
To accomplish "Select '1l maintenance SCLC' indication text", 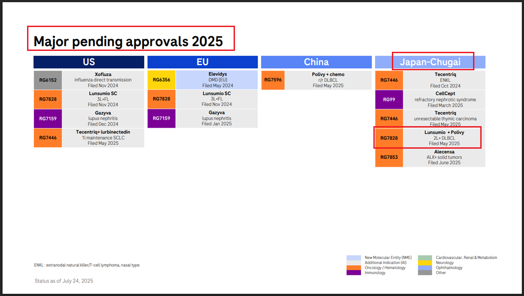I will pos(103,137).
